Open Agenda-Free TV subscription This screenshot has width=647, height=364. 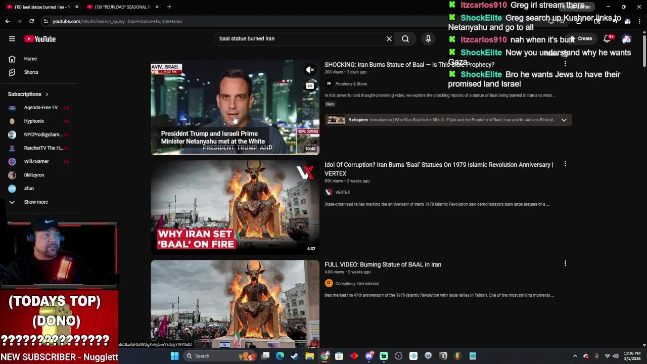40,108
